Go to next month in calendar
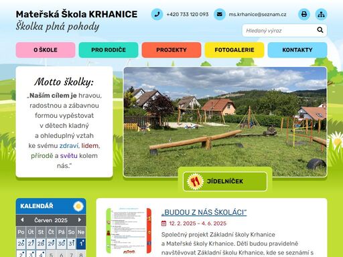 click(x=79, y=220)
